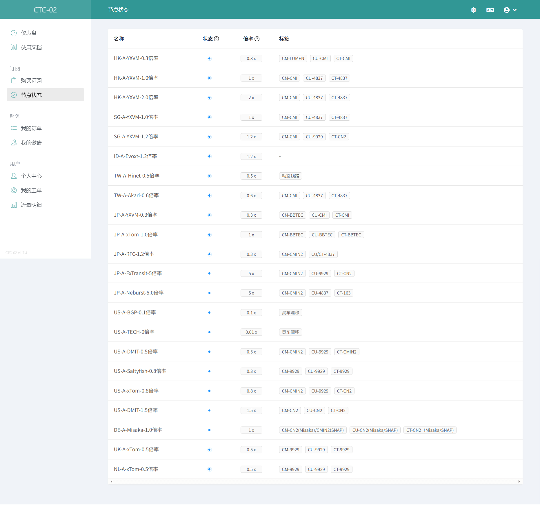Select node name US-A-Saltyfish-0.8倍率
Viewport: 540px width, 505px height.
coord(140,371)
